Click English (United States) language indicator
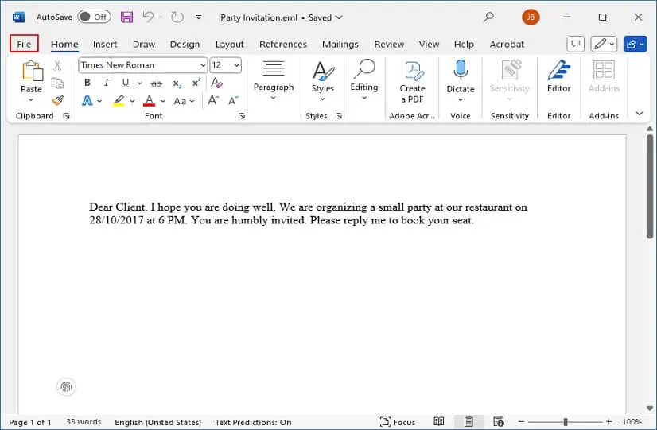Screen dimensions: 657x430 click(158, 422)
